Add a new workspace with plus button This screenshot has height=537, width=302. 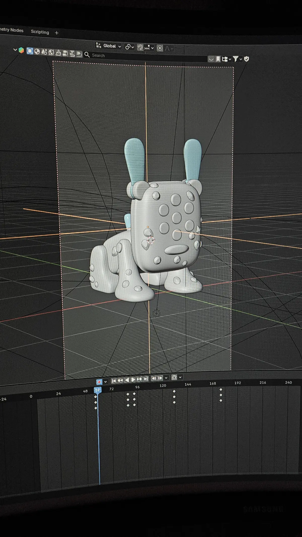click(x=57, y=33)
